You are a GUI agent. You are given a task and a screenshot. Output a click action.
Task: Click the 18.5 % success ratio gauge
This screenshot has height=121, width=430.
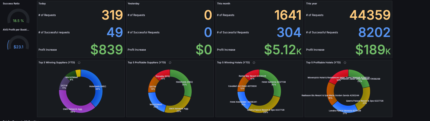[18, 17]
